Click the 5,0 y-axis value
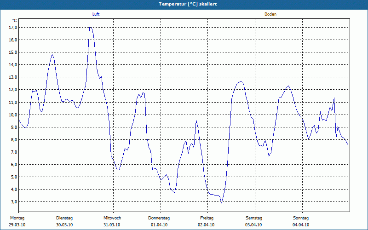Image resolution: width=368 pixels, height=230 pixels. pos(14,177)
